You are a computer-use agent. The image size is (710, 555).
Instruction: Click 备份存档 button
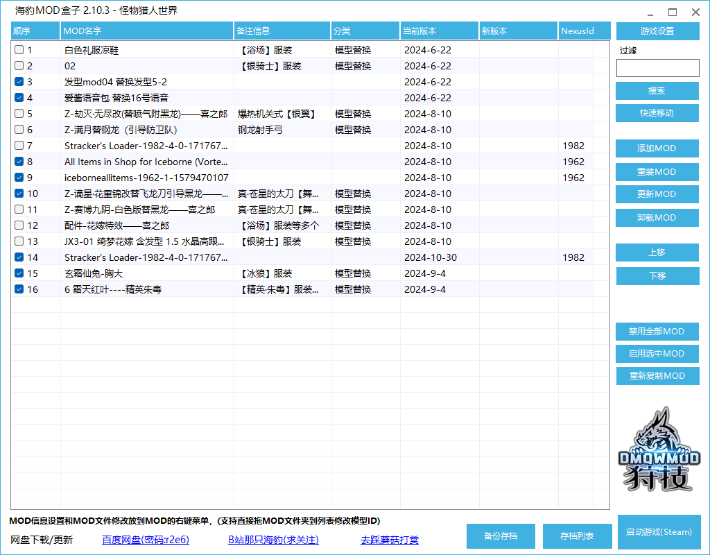tap(501, 536)
